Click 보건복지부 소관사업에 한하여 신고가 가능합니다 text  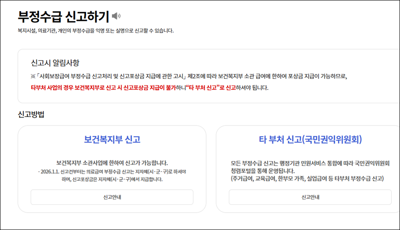click(x=112, y=163)
